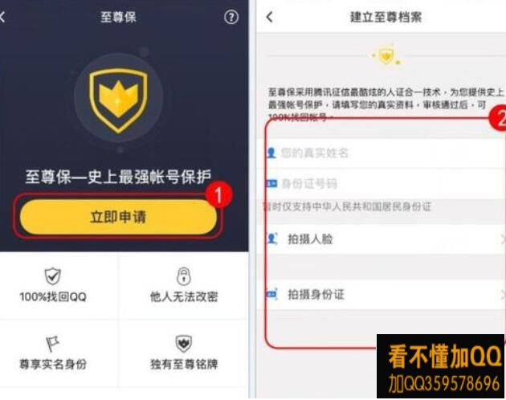
Task: Open the 拍摄身份证 row
Action: point(382,295)
